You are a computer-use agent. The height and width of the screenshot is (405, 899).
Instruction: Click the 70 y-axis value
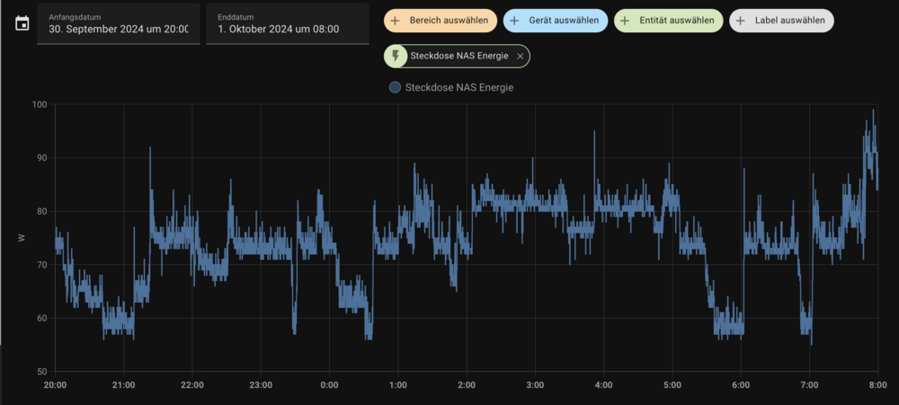pos(42,265)
